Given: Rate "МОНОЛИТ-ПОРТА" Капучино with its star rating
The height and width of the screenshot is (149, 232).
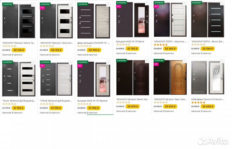Looking at the screenshot, I should (161, 45).
